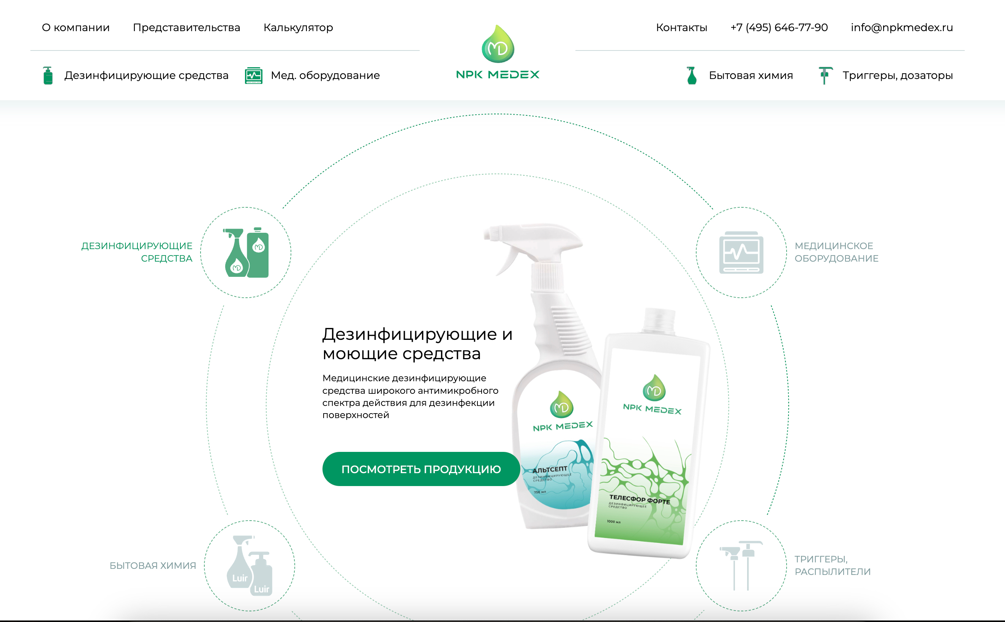
Task: Open the Калькулятор link
Action: point(298,28)
